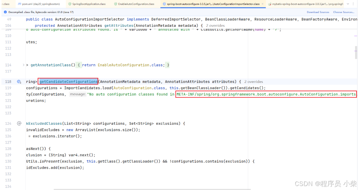This screenshot has height=190, width=358.
Task: Show hidden editor tabs dropdown chevron
Action: (x=348, y=4)
